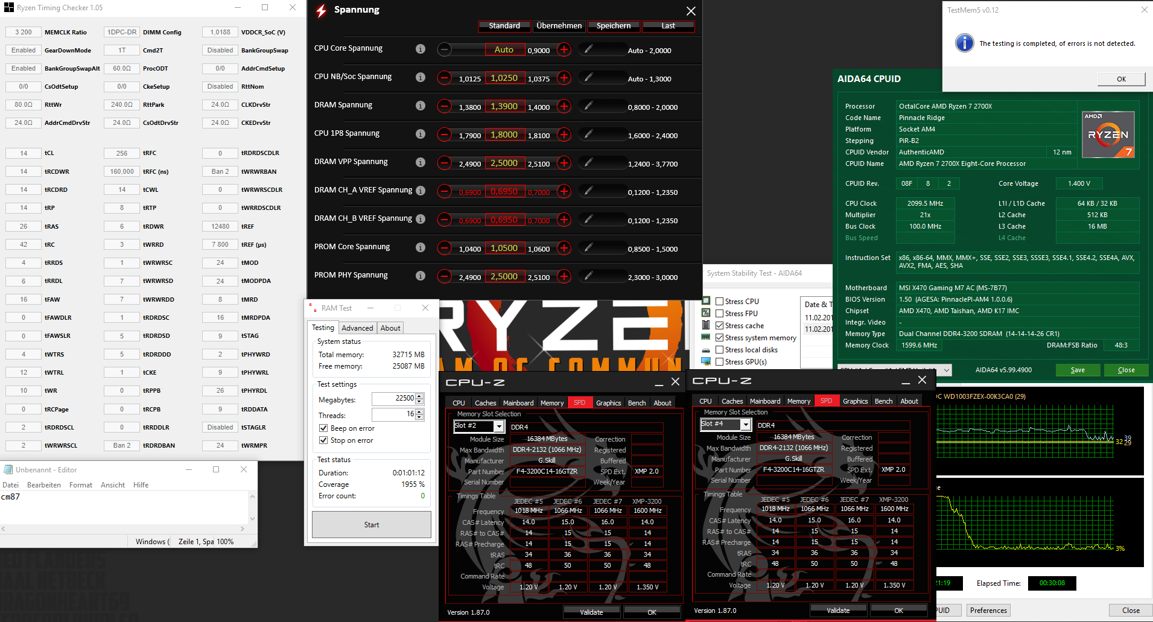Image resolution: width=1153 pixels, height=622 pixels.
Task: Open Slot #2 dropdown in CPU-Z
Action: tap(499, 427)
